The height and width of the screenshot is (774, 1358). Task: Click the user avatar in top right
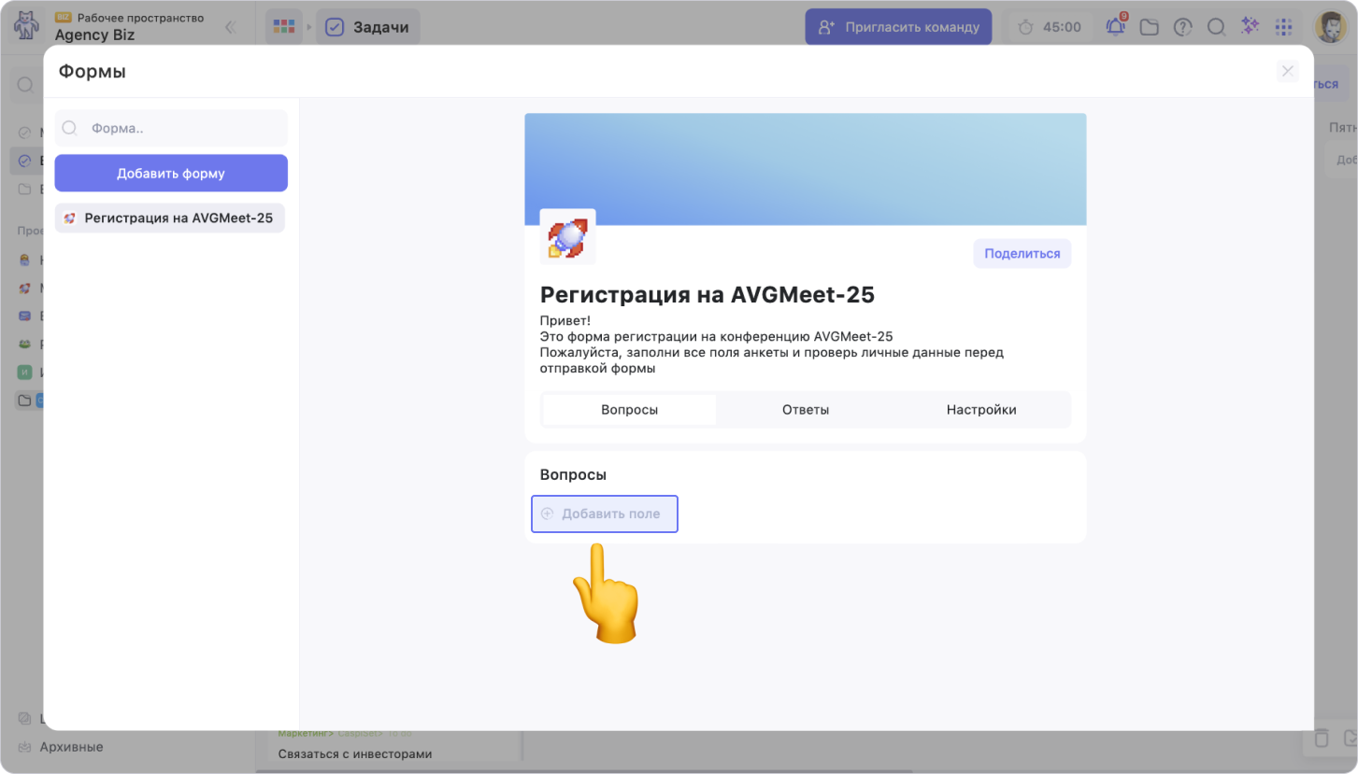click(1330, 27)
